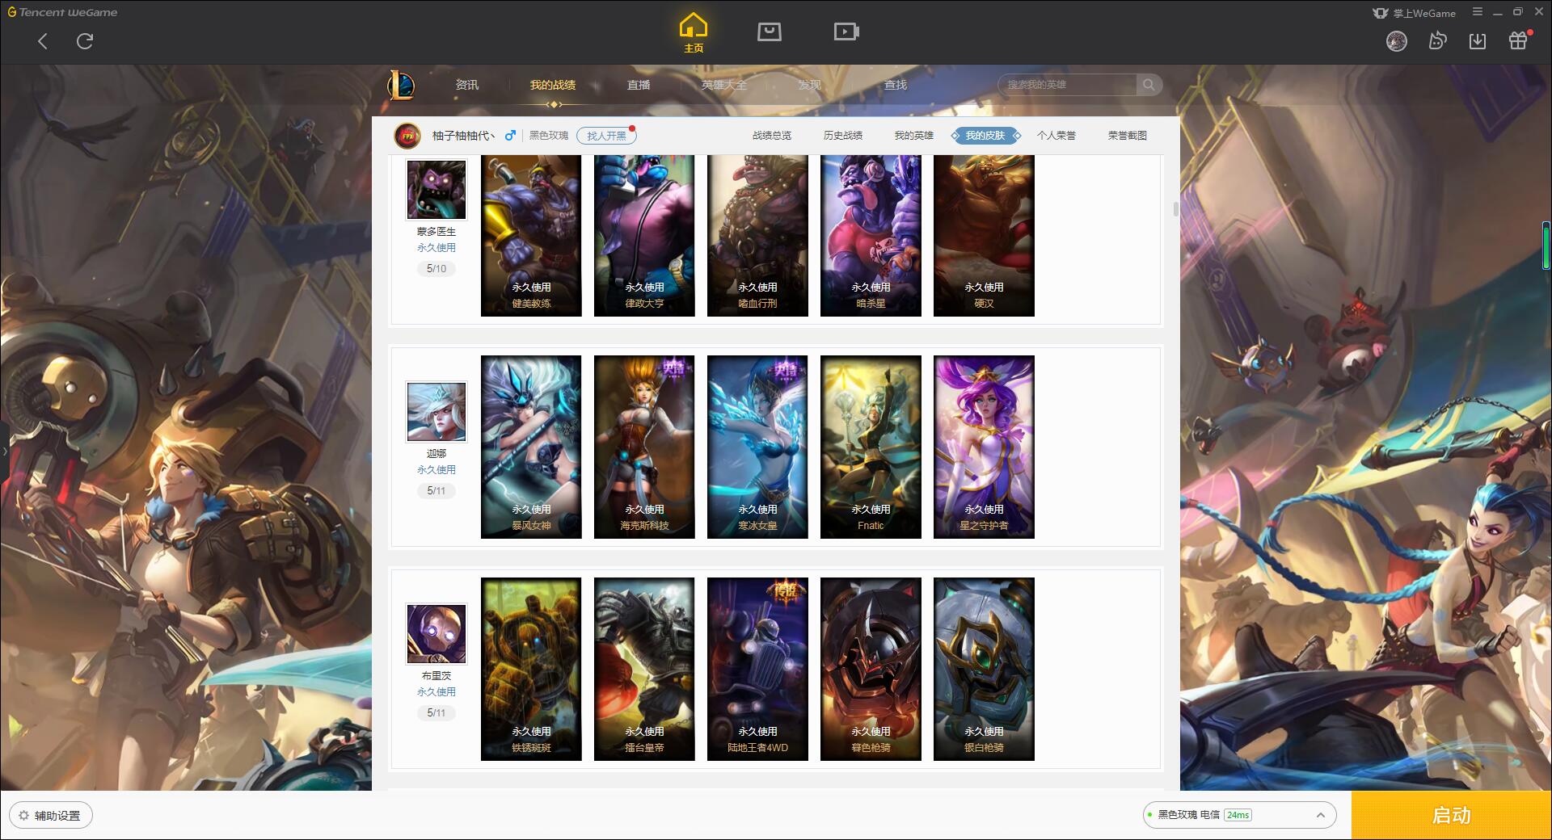The image size is (1552, 840).
Task: Click the 黑色玫瑰 server label
Action: (548, 136)
